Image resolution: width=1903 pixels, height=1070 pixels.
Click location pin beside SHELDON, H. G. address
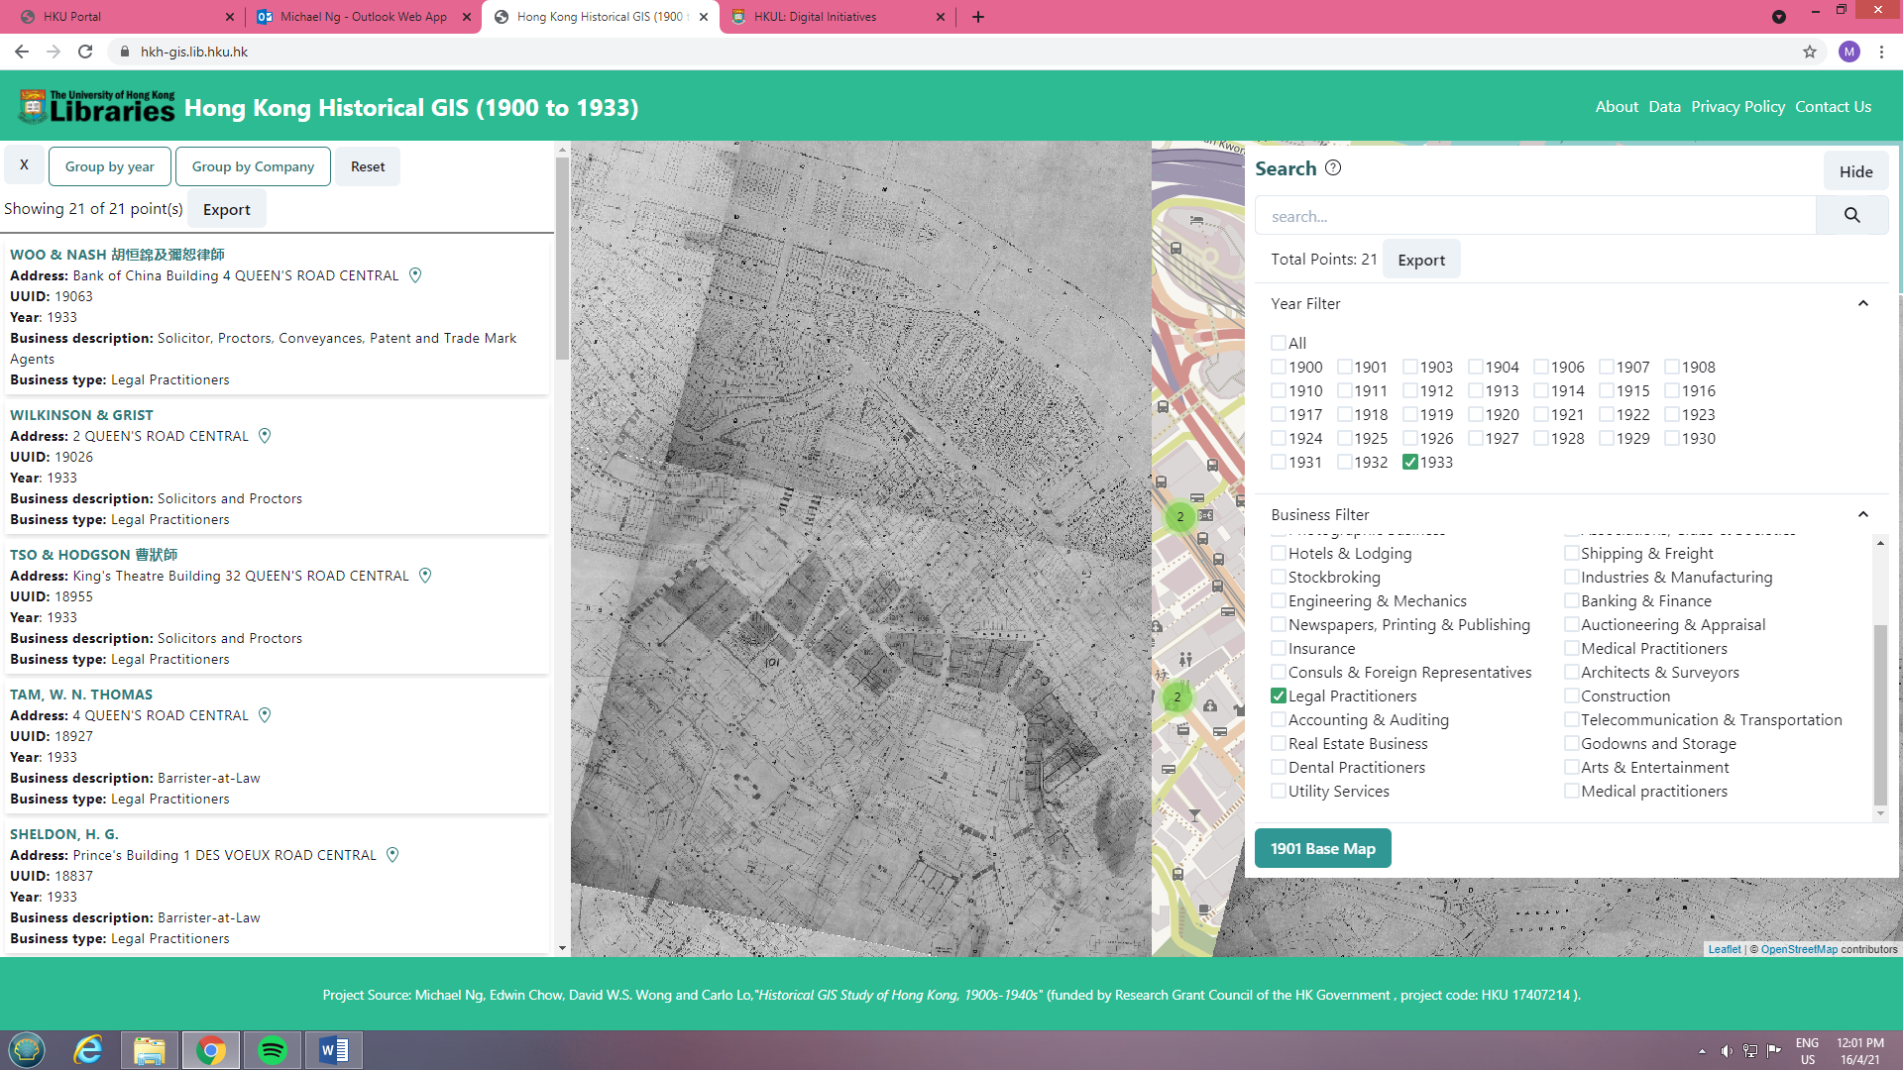coord(392,855)
